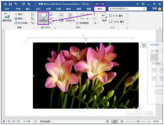Open the File (文件) tab

tap(7, 9)
